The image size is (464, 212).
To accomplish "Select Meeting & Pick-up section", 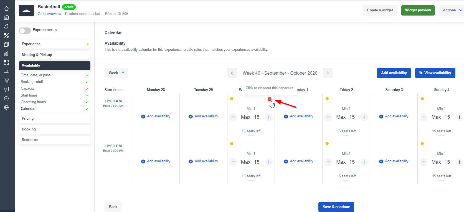I will click(x=54, y=55).
